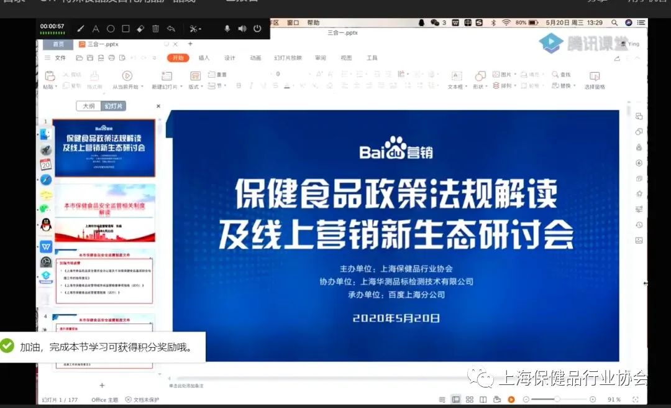Image resolution: width=671 pixels, height=408 pixels.
Task: Open the 设计 ribbon tab
Action: coord(230,58)
